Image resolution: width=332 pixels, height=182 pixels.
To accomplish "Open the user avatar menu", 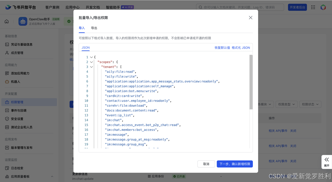I will point(323,7).
